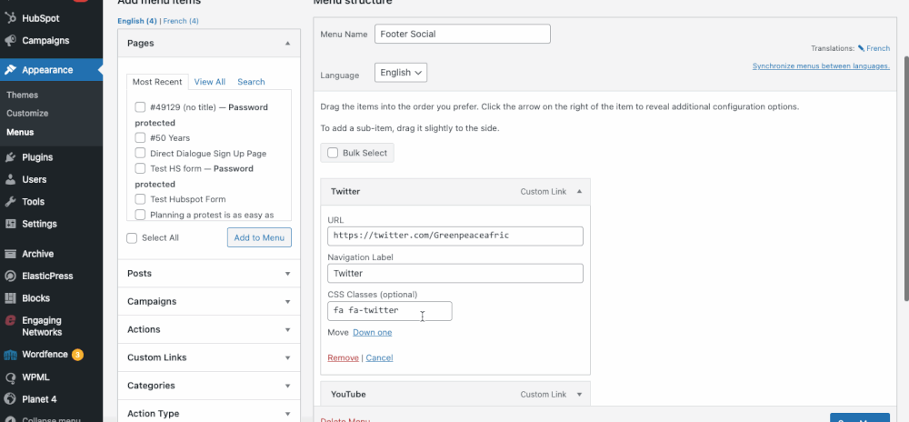Select the English (4) language filter
The height and width of the screenshot is (422, 909).
coord(137,21)
